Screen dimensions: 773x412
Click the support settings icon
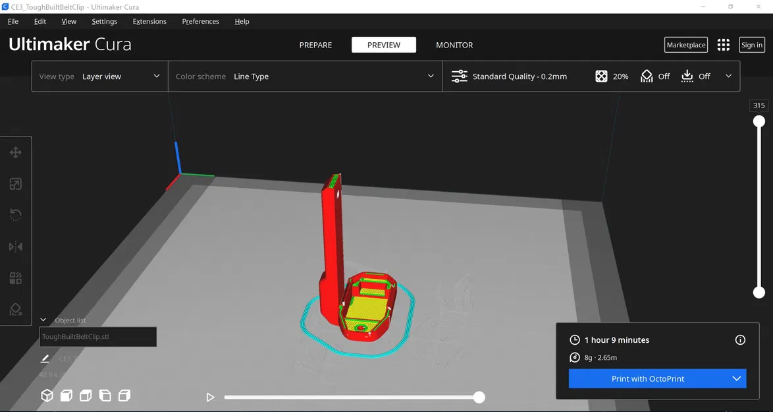click(646, 76)
